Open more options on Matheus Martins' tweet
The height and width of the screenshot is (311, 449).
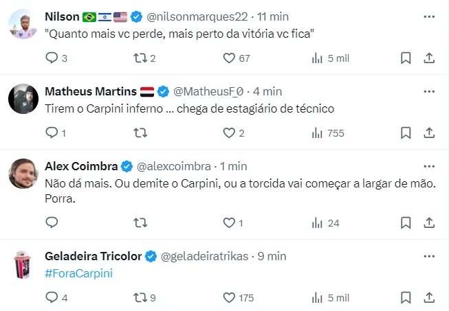[x=429, y=91]
